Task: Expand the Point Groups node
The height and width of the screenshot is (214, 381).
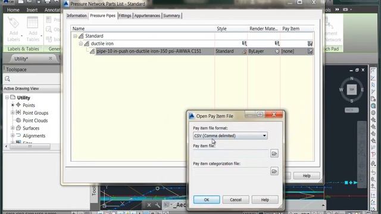Action: [13, 112]
